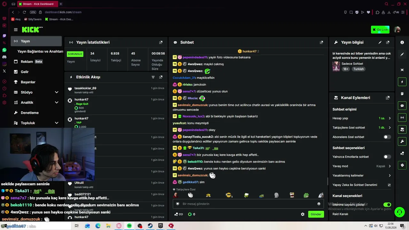
Task: Open Yasaklanmış kelimeler chevron
Action: (390, 175)
